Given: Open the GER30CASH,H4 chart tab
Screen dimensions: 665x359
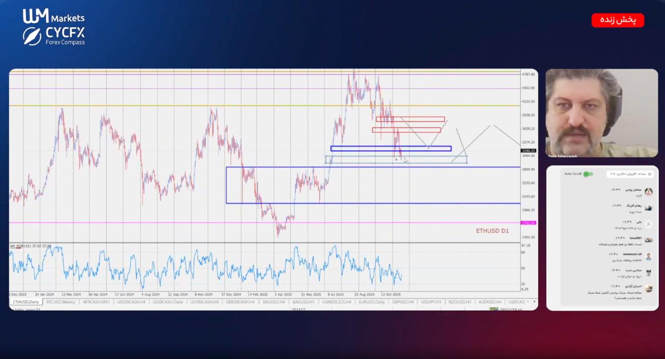Looking at the screenshot, I should [x=240, y=302].
